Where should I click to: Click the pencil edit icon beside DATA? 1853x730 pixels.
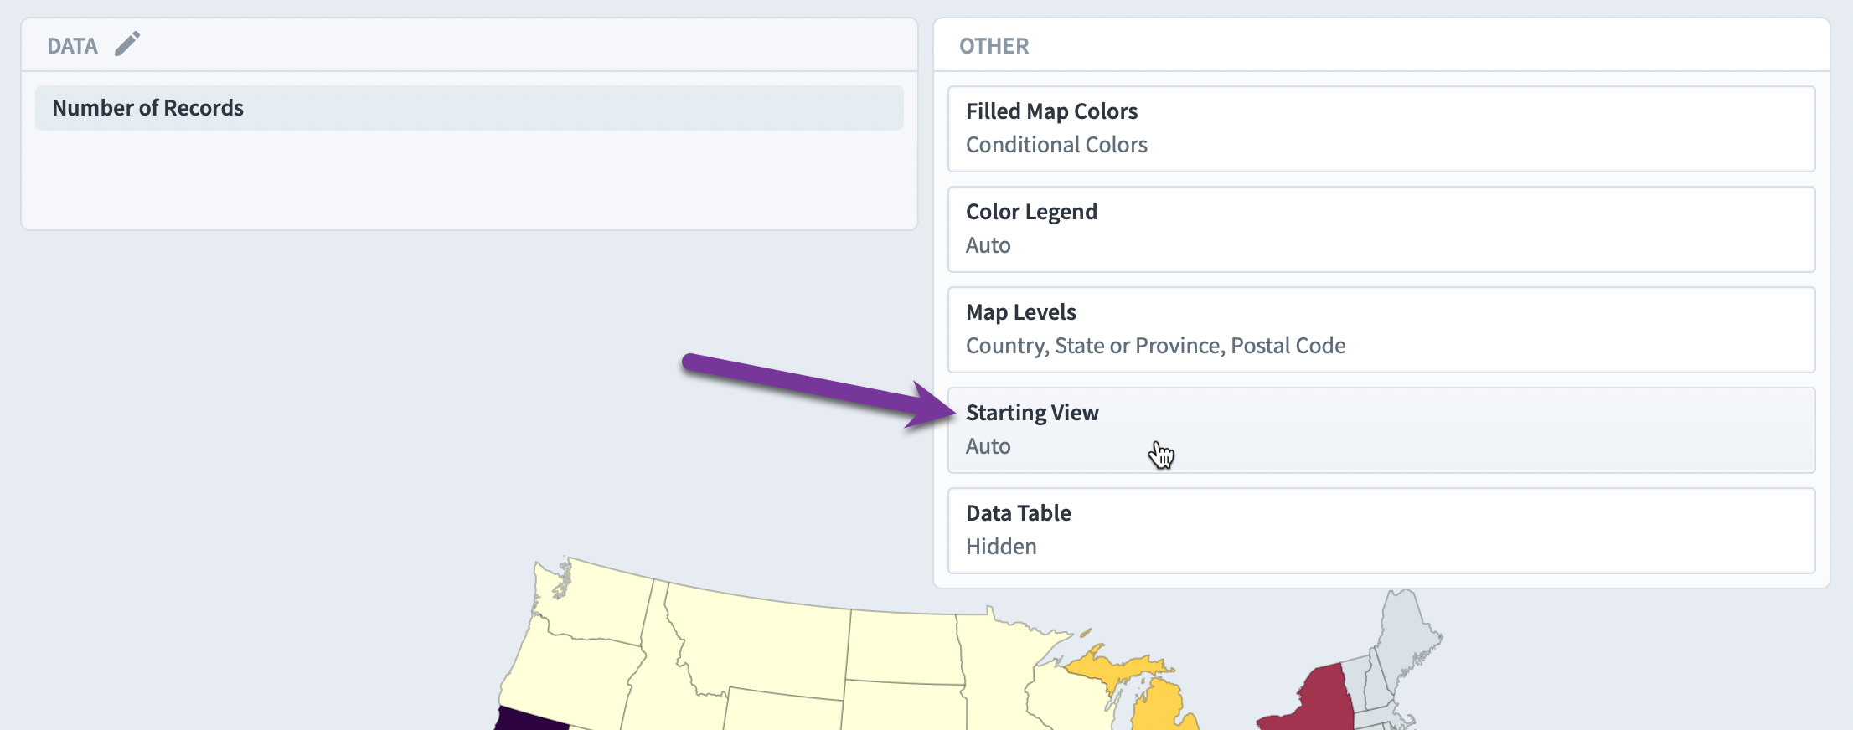pos(127,44)
